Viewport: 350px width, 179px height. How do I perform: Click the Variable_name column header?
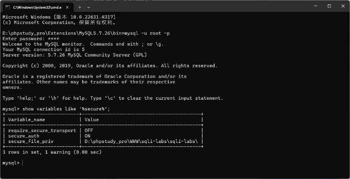pos(27,120)
